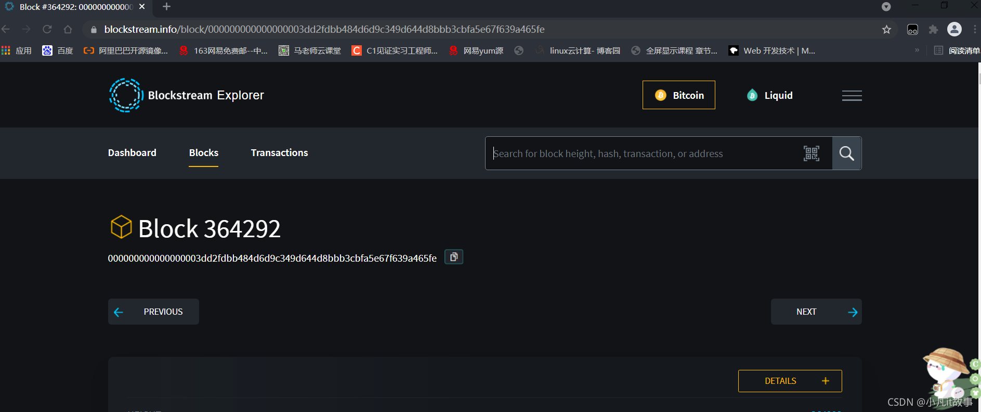
Task: Click the lock site-info icon
Action: pyautogui.click(x=94, y=30)
